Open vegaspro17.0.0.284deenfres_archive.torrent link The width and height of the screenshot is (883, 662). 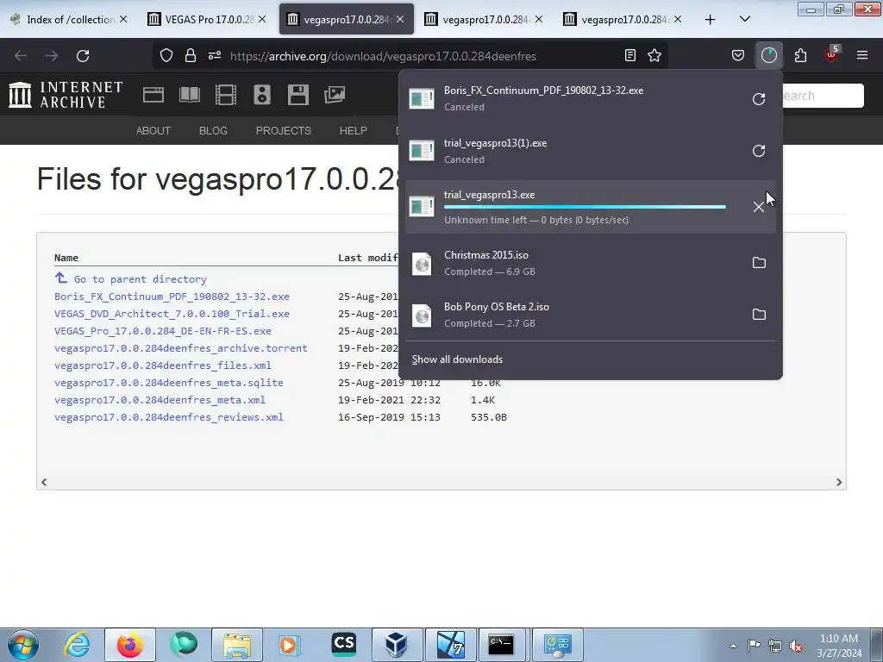181,348
